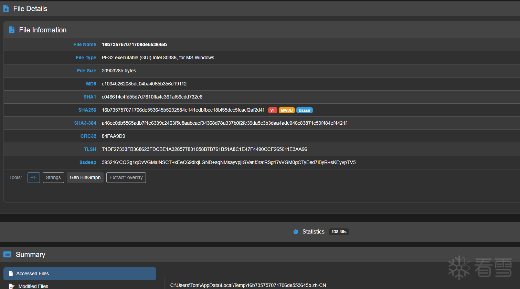Click the accessed file path ending zh-CN
Viewport: 520px width, 289px height.
tap(248, 285)
